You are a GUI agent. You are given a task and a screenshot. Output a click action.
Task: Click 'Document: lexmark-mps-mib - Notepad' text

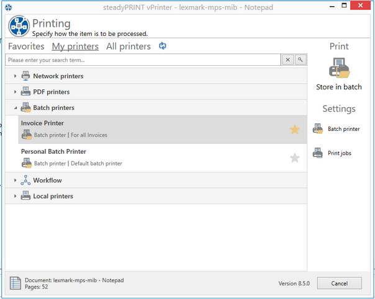(x=74, y=280)
